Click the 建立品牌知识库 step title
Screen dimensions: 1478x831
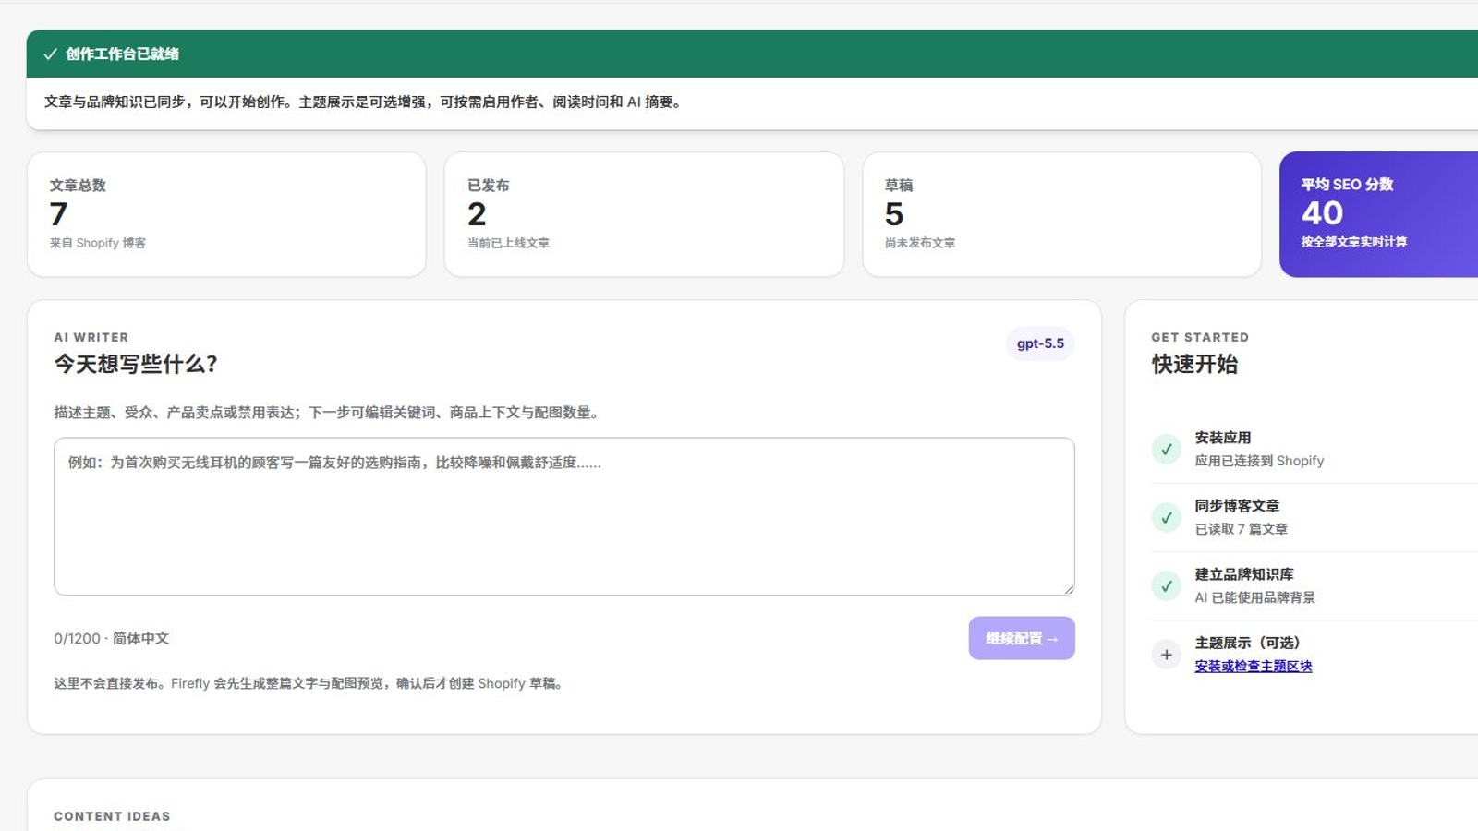pyautogui.click(x=1244, y=574)
